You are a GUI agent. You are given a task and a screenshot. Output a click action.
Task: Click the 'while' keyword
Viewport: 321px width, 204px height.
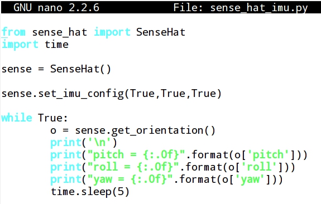click(17, 118)
